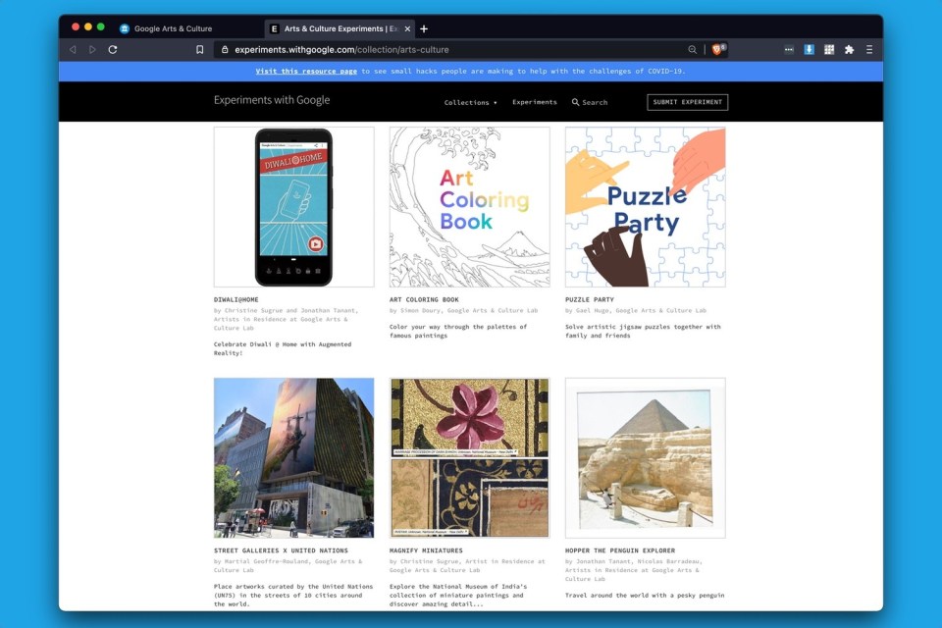Open a new tab with the plus button
The height and width of the screenshot is (628, 942).
pyautogui.click(x=424, y=28)
